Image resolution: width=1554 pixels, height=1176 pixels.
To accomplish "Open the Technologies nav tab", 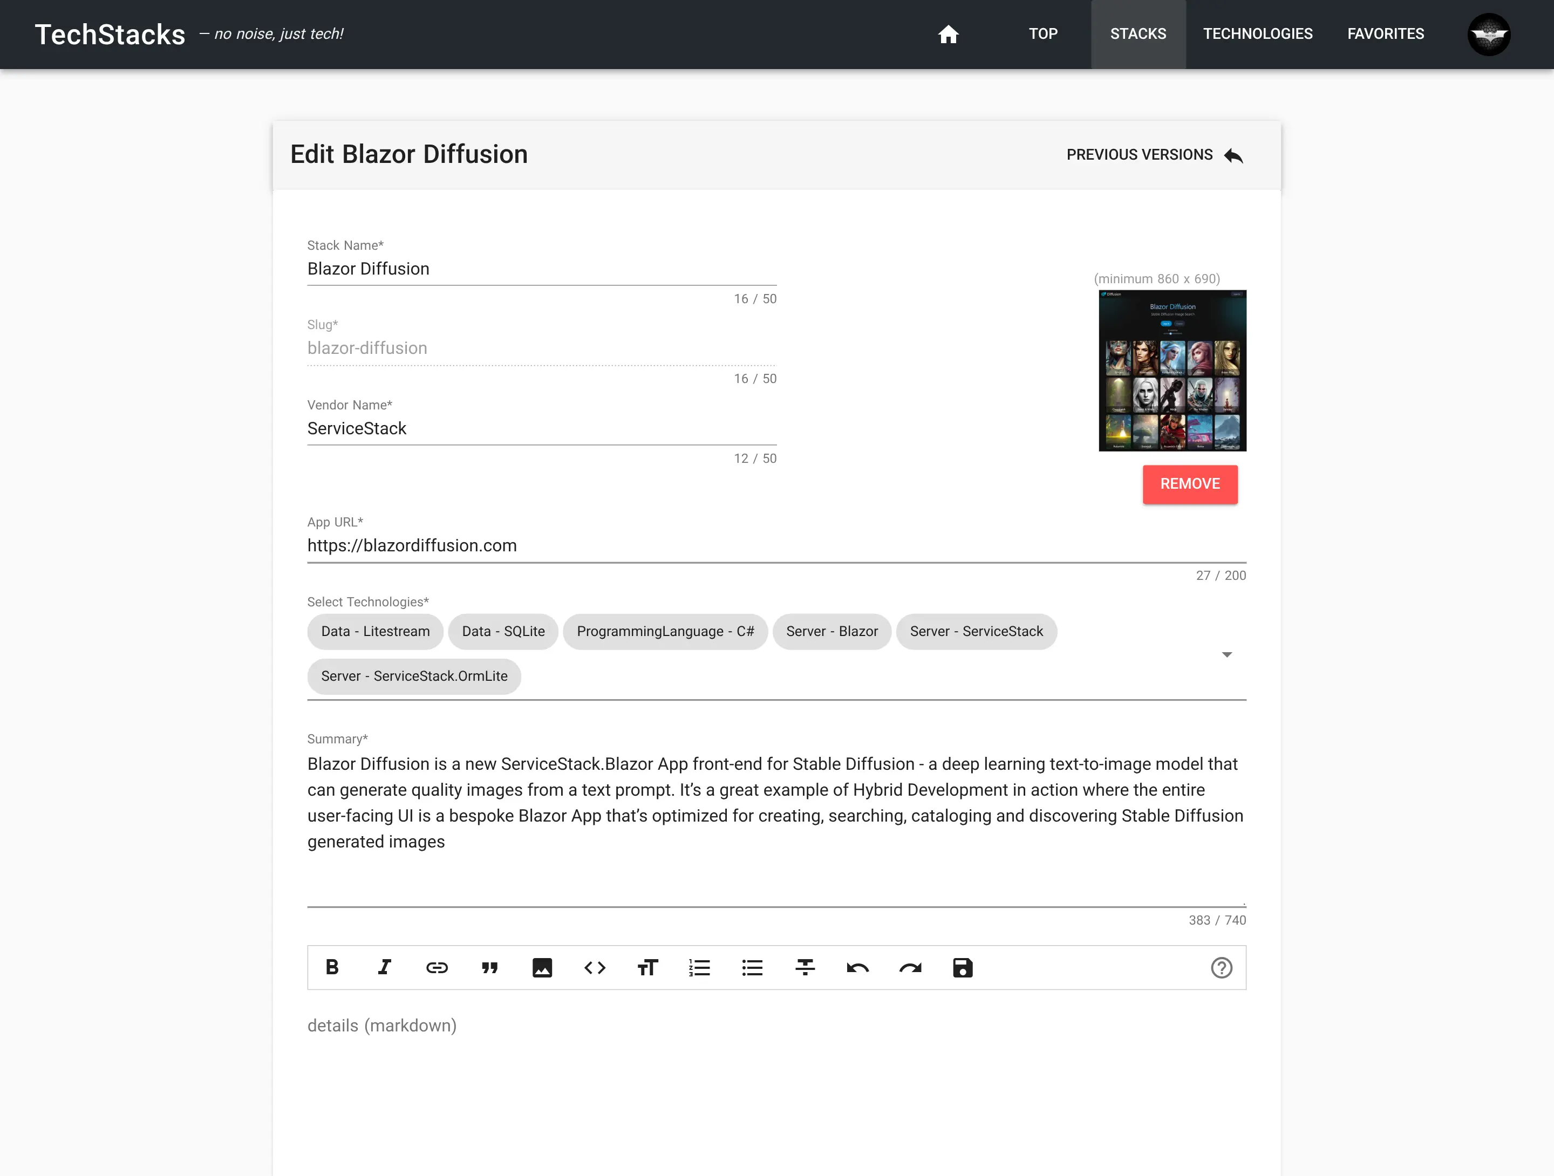I will point(1258,34).
